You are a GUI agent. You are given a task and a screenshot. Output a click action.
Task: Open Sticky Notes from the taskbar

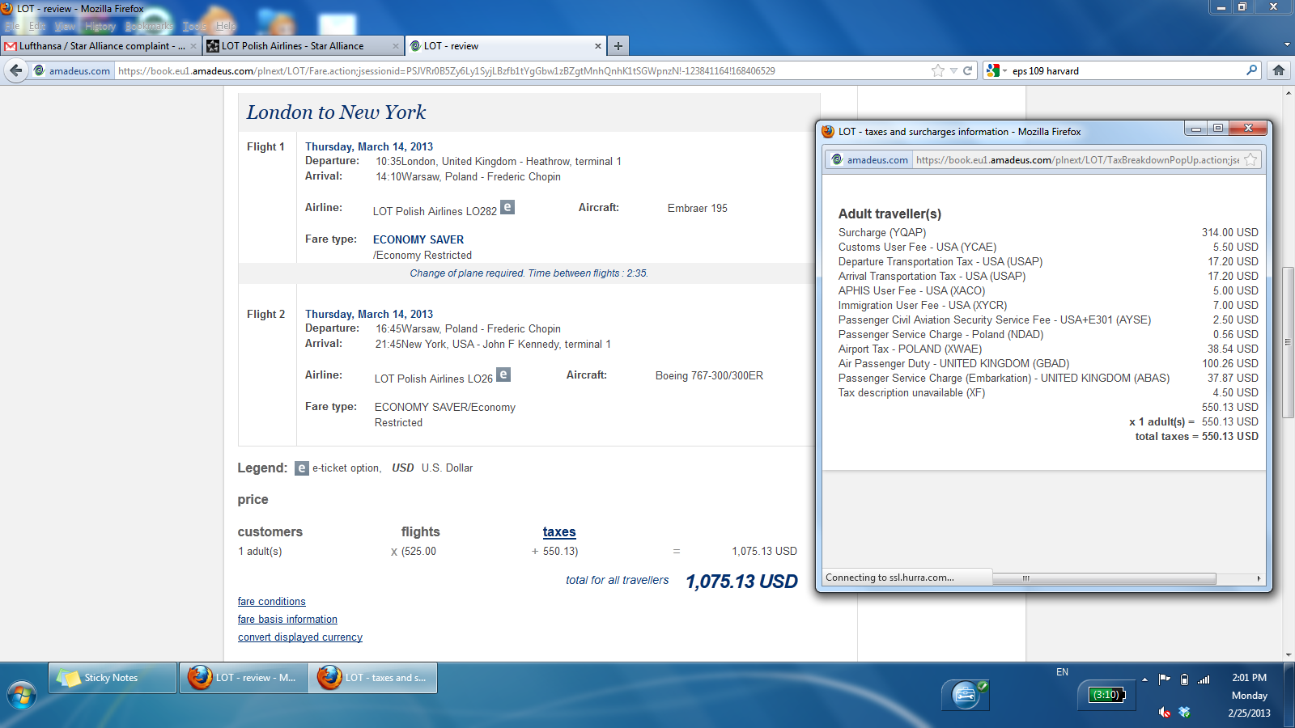(113, 678)
